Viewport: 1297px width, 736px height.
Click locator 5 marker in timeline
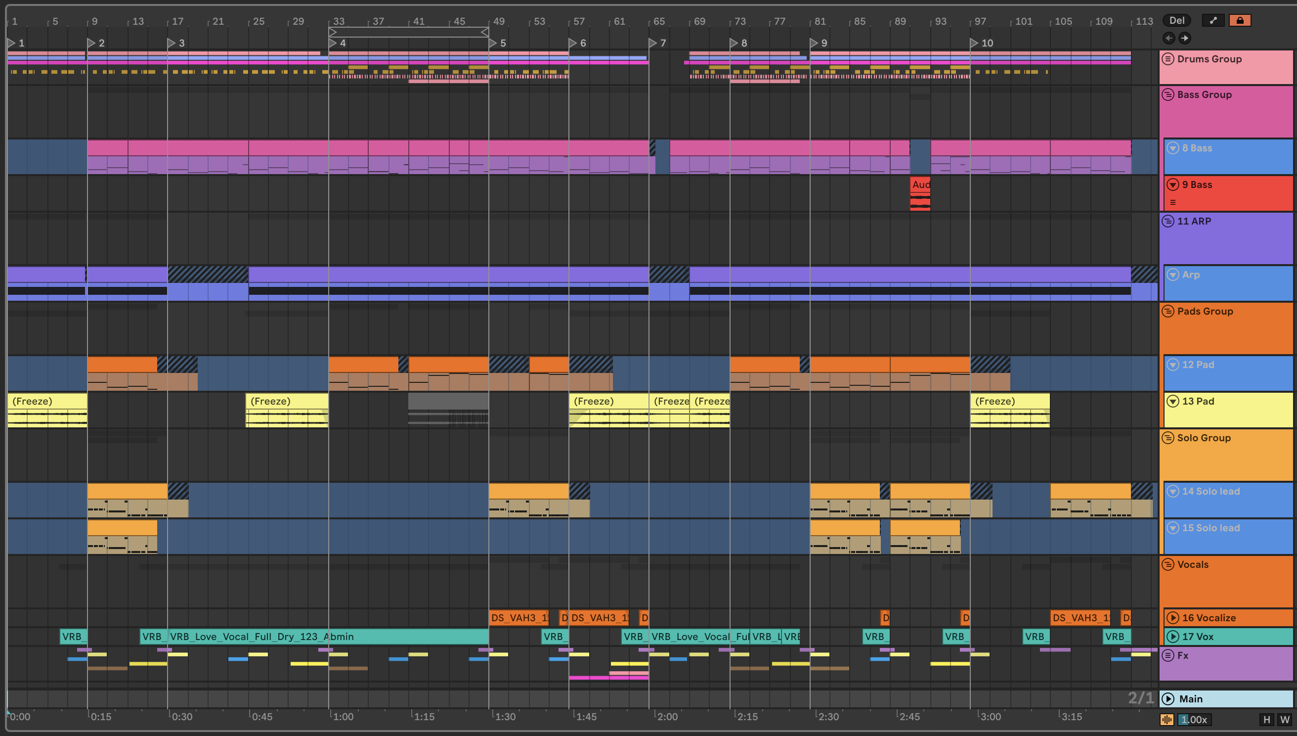point(493,43)
